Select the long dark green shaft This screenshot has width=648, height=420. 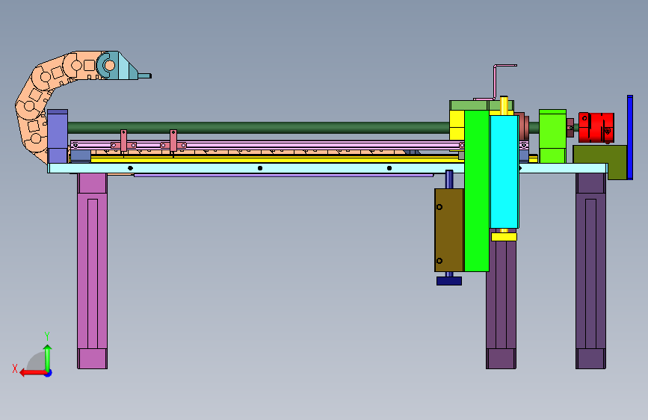[x=259, y=127]
